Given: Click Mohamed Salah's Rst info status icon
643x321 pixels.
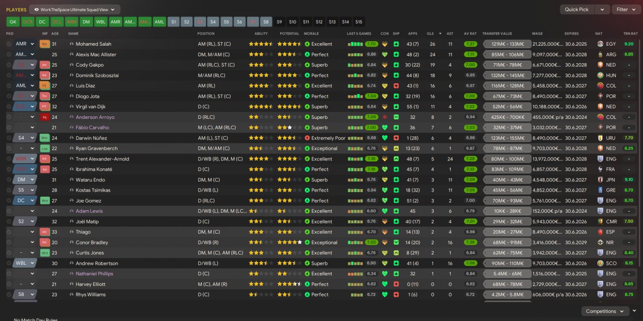Looking at the screenshot, I should click(45, 44).
